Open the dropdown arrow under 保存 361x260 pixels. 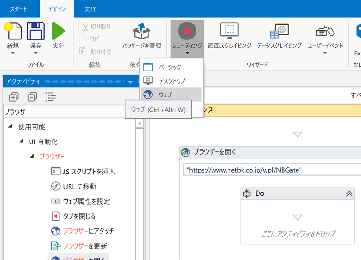36,53
